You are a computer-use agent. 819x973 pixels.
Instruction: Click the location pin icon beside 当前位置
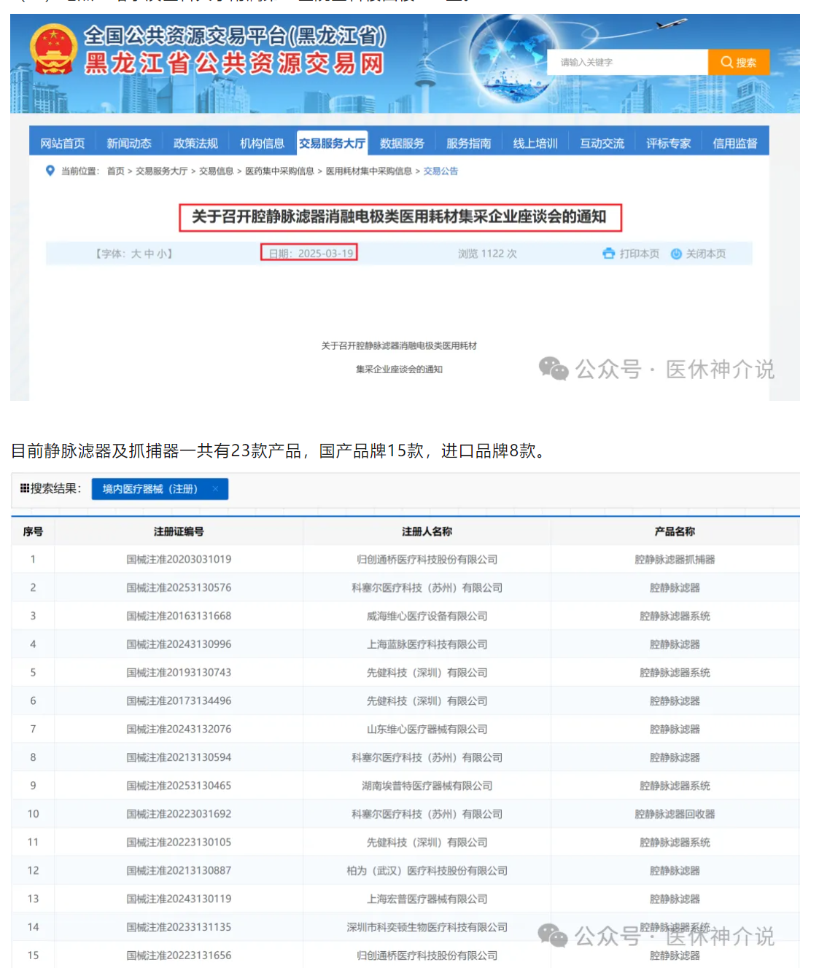[50, 171]
